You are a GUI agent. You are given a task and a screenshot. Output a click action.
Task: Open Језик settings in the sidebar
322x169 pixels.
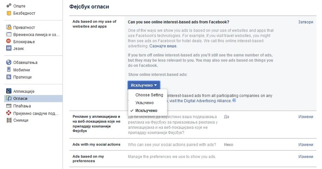18,48
